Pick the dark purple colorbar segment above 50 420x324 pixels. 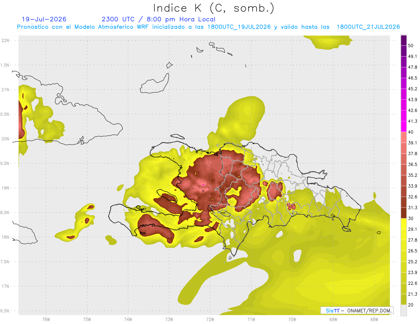tap(404, 40)
